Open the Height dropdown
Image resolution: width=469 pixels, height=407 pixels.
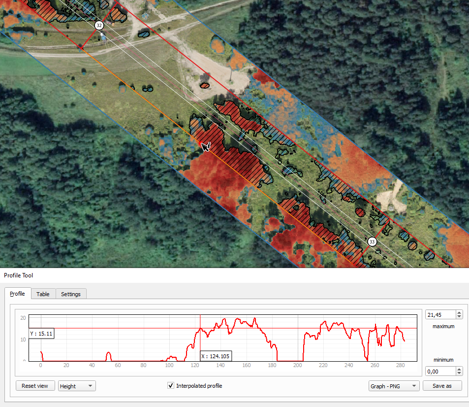point(77,386)
